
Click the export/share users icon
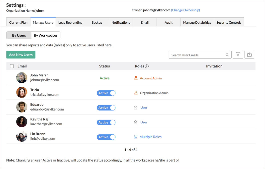tap(249, 55)
